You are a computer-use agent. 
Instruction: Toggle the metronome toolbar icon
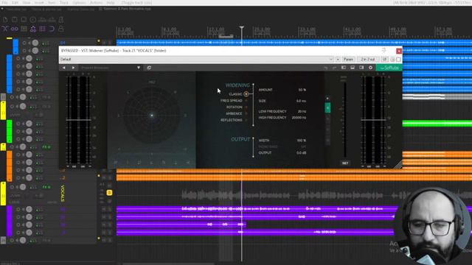coord(60,20)
